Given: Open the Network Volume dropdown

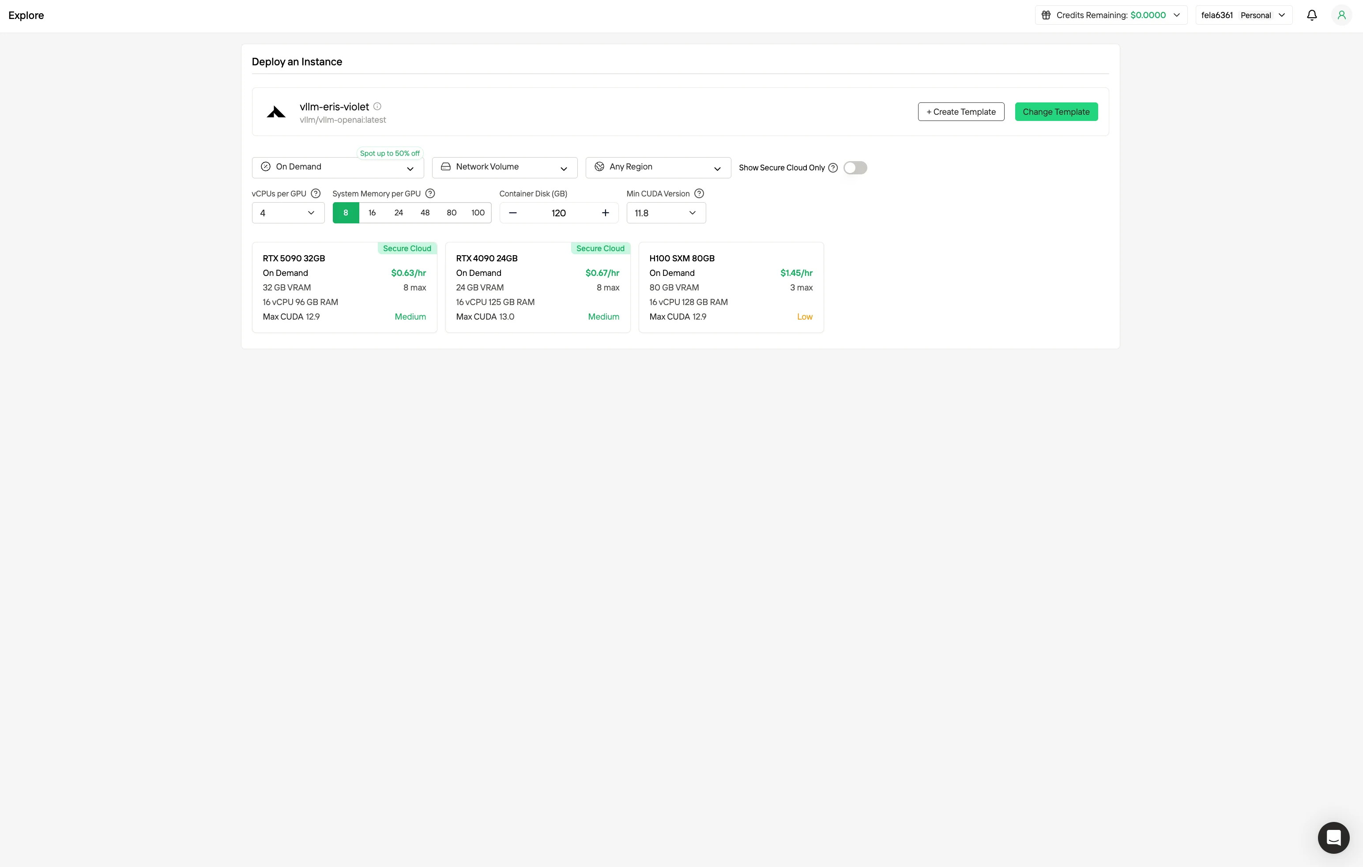Looking at the screenshot, I should pyautogui.click(x=505, y=167).
